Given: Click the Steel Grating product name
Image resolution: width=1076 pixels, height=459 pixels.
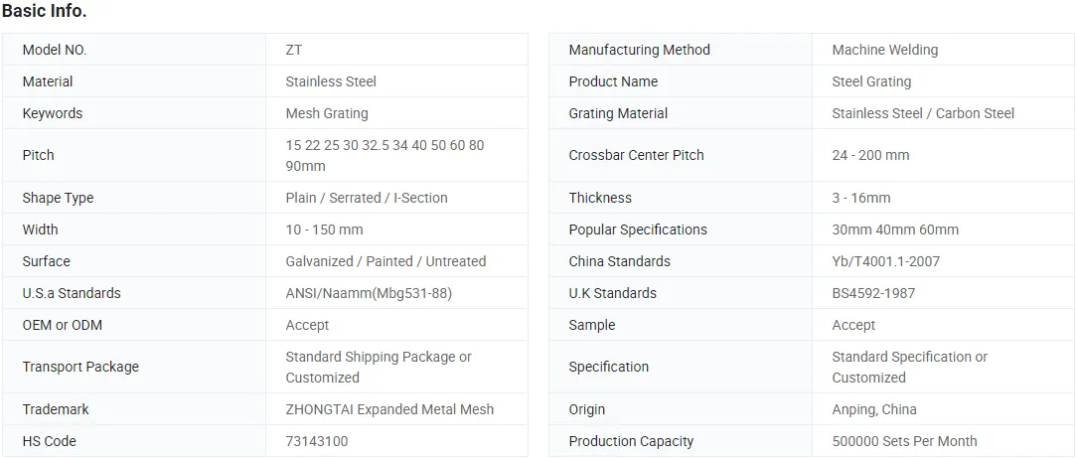Looking at the screenshot, I should coord(871,81).
